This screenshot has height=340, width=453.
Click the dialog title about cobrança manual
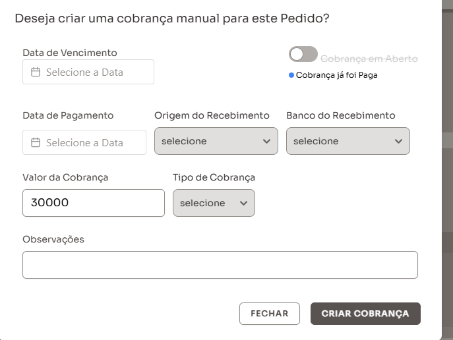[x=172, y=18]
